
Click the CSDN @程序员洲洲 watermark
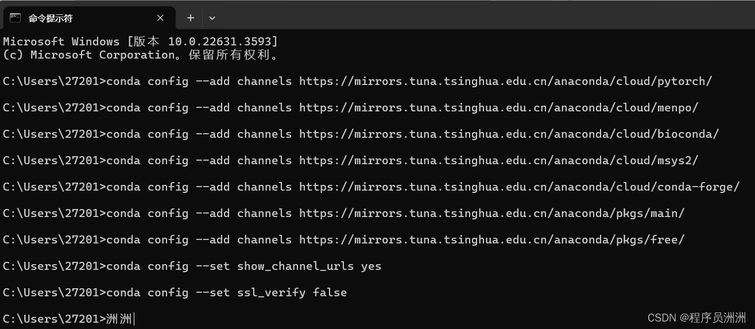click(696, 318)
